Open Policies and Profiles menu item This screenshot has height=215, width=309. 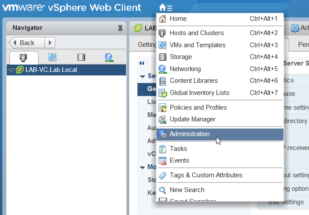pyautogui.click(x=198, y=107)
